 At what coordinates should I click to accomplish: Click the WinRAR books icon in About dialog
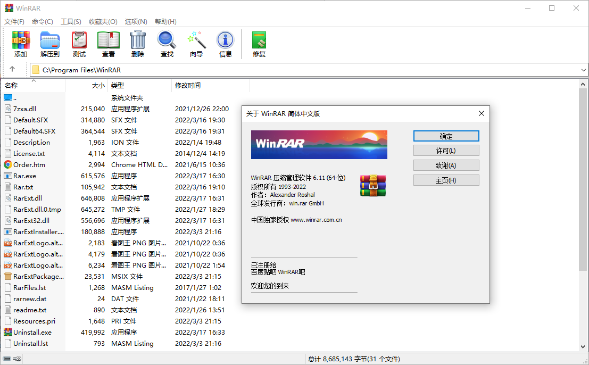click(373, 186)
